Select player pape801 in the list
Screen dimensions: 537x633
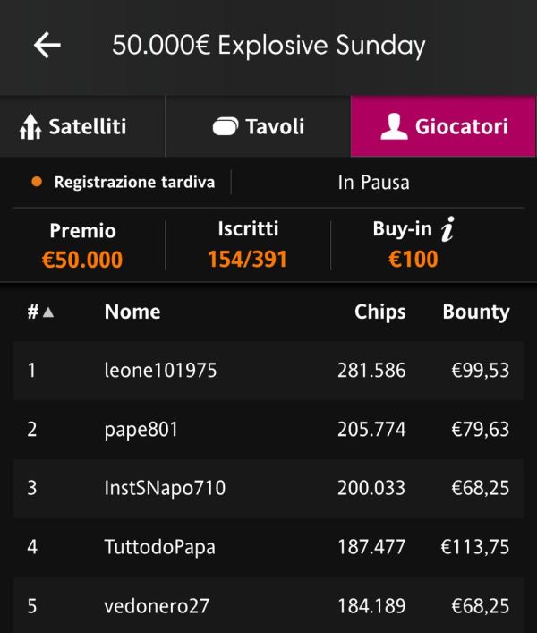(268, 429)
